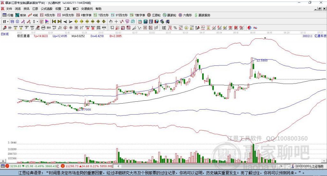Click the 极反通道 indicator name

pos(23,36)
